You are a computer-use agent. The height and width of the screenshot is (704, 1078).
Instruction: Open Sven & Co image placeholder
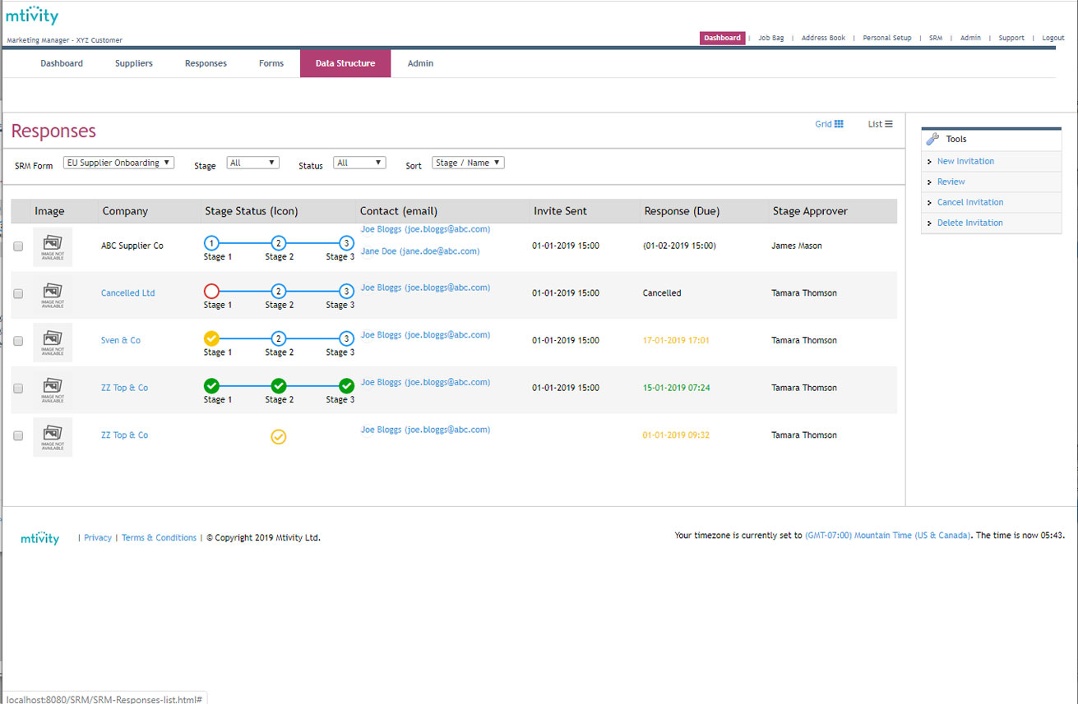click(x=53, y=342)
